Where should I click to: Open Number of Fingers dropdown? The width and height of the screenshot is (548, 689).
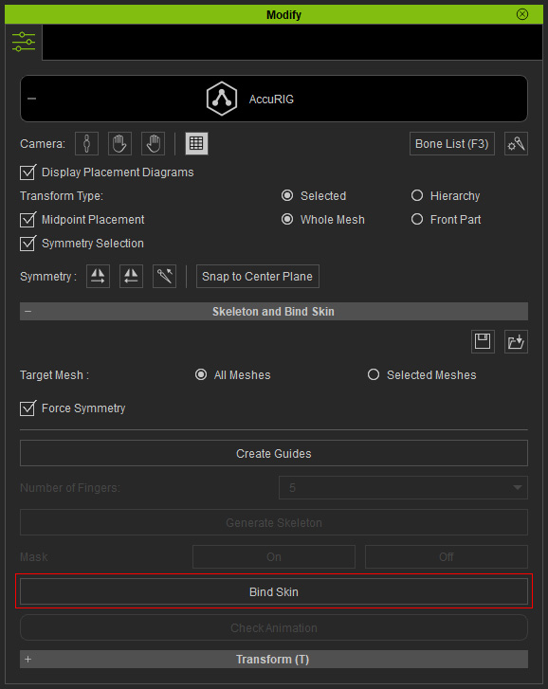[x=403, y=487]
